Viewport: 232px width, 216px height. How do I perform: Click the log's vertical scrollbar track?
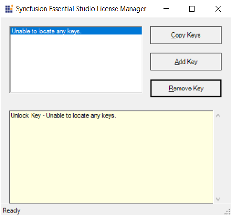218,157
